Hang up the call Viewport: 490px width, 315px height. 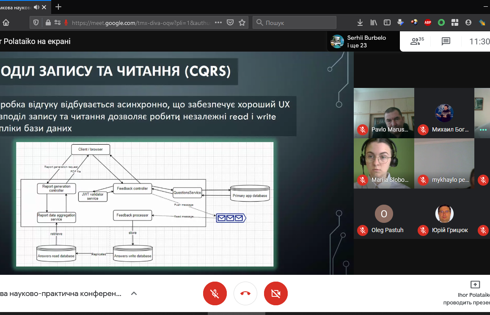tap(245, 293)
